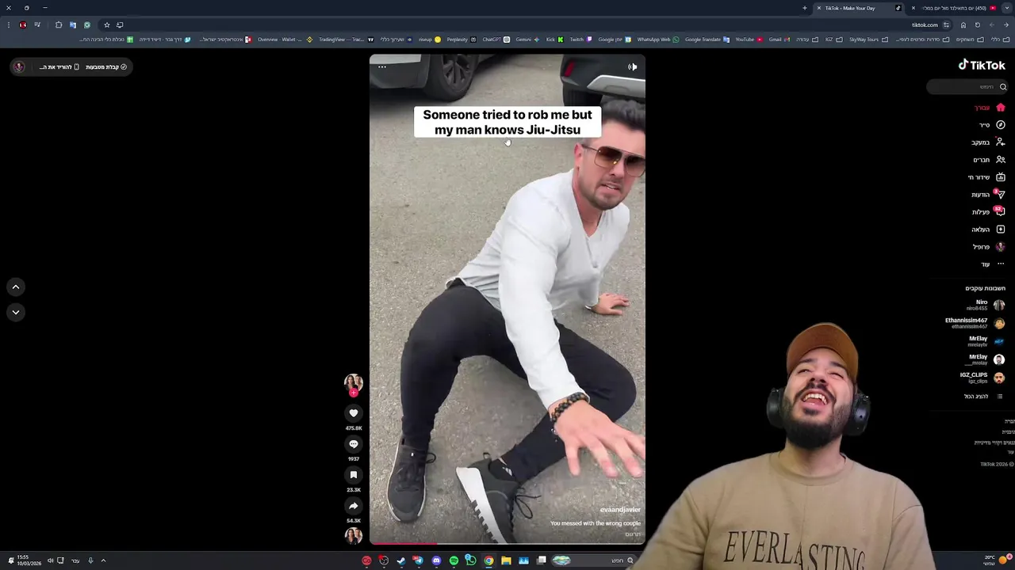The image size is (1015, 570).
Task: Open the top-left profile avatar
Action: tap(19, 67)
